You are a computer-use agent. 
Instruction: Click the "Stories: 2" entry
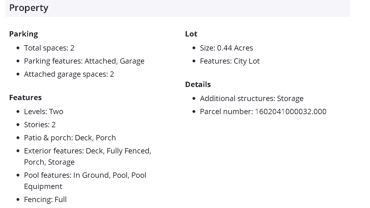pyautogui.click(x=40, y=125)
